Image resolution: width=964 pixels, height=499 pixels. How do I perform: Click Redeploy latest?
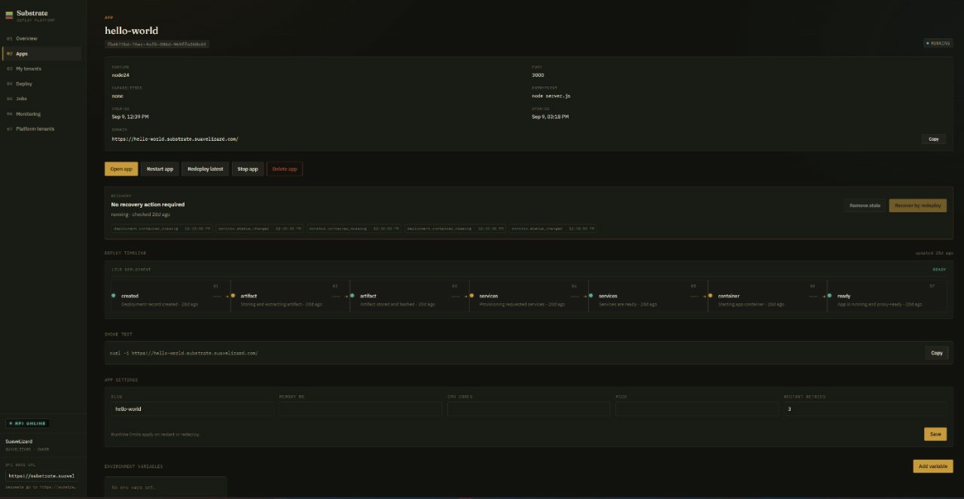coord(206,169)
